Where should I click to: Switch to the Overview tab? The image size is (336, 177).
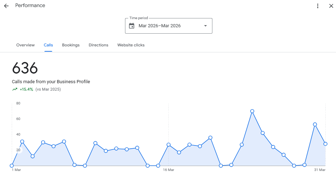tap(25, 45)
